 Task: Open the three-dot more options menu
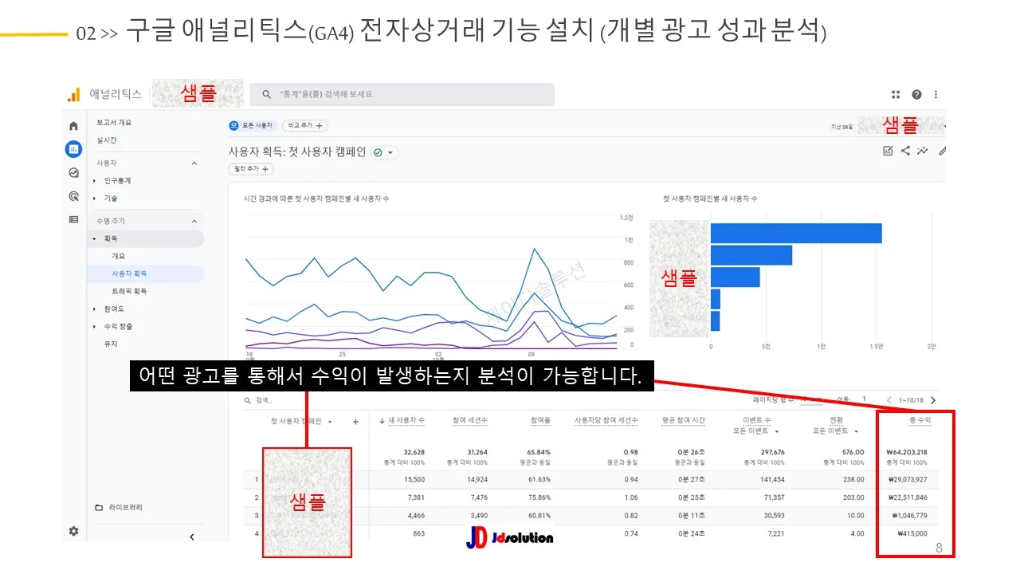[936, 94]
